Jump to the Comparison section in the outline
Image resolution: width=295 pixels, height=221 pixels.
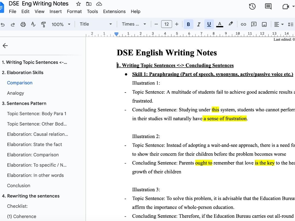[20, 82]
